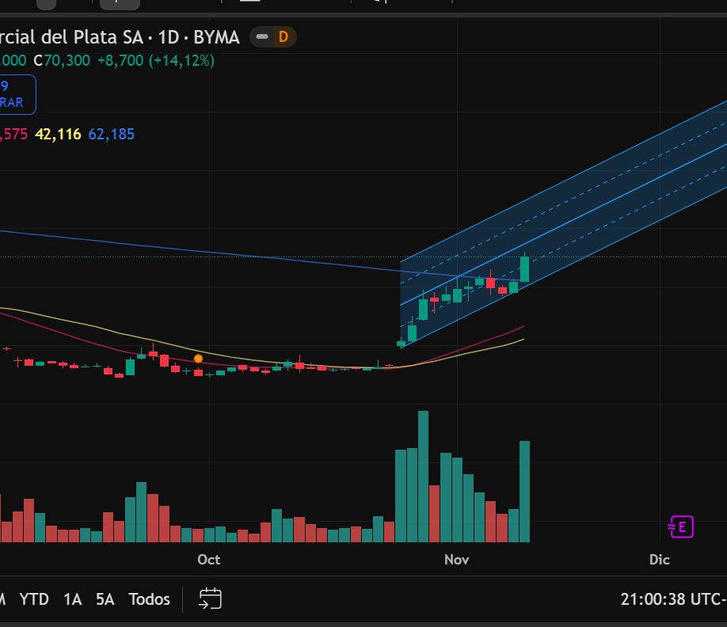Click the tallest green volume bar
Viewport: 727px width, 627px height.
click(x=423, y=475)
